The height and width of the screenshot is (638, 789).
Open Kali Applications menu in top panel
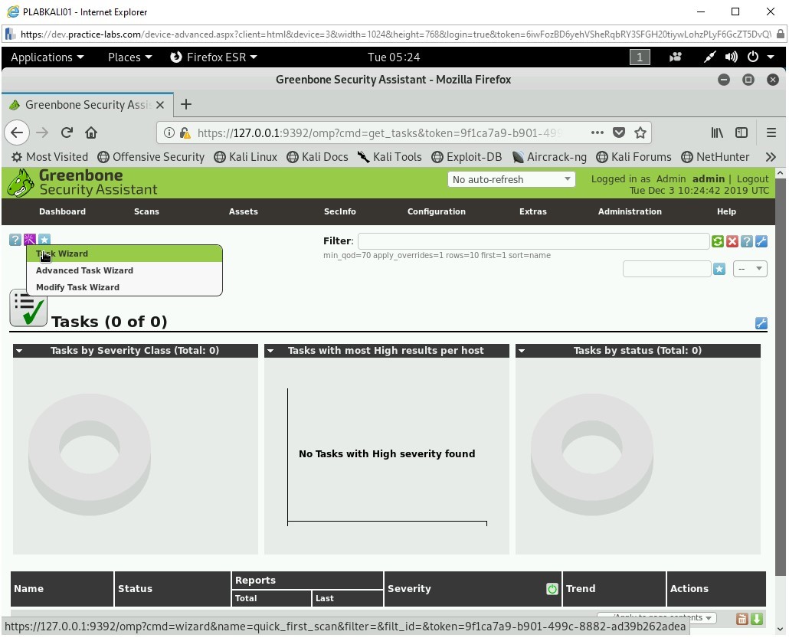pyautogui.click(x=47, y=57)
